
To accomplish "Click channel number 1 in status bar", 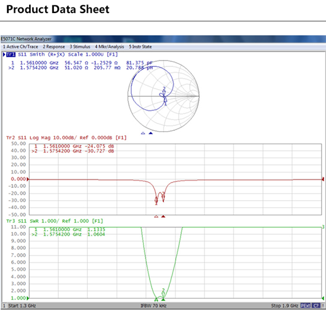I will [4, 306].
